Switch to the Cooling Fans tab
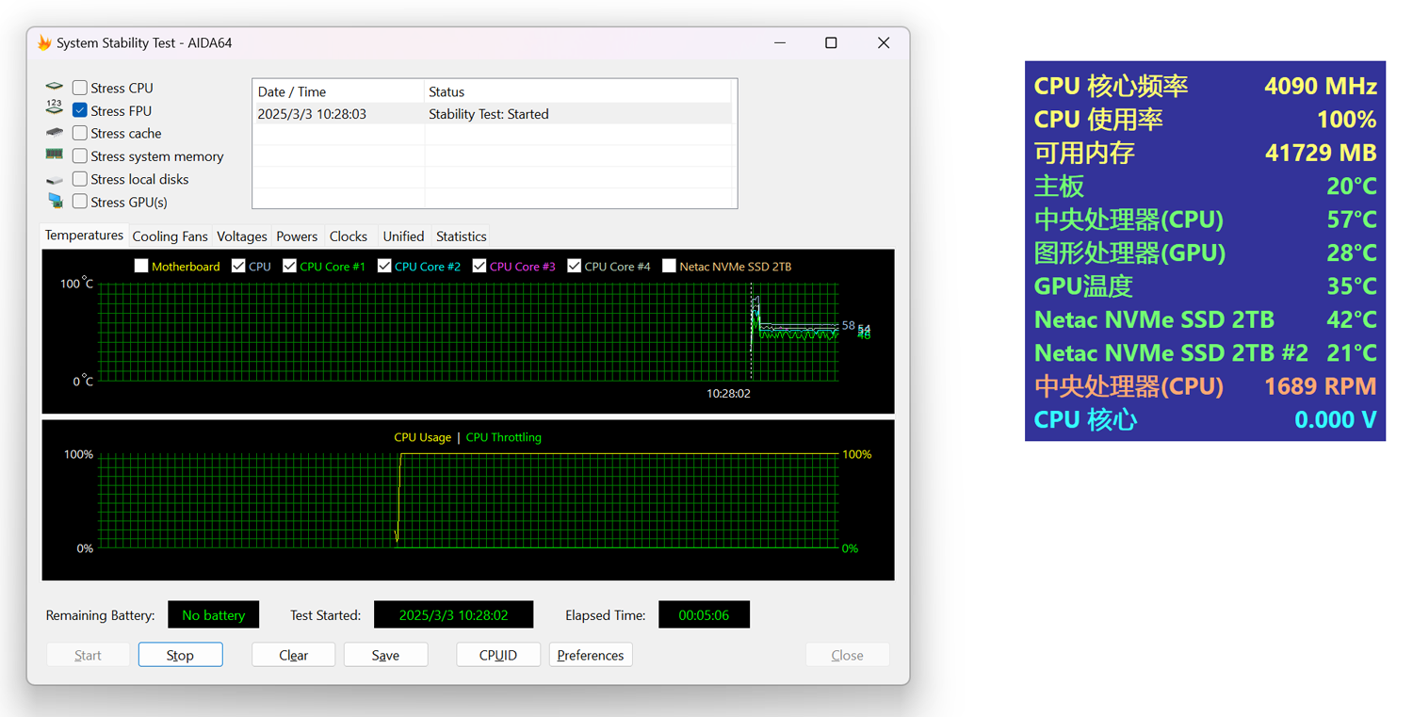Viewport: 1413px width, 717px height. 170,236
